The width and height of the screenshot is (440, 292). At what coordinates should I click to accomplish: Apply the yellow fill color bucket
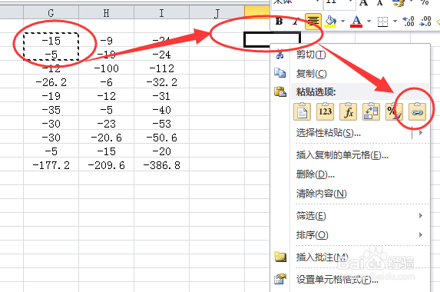coord(330,22)
